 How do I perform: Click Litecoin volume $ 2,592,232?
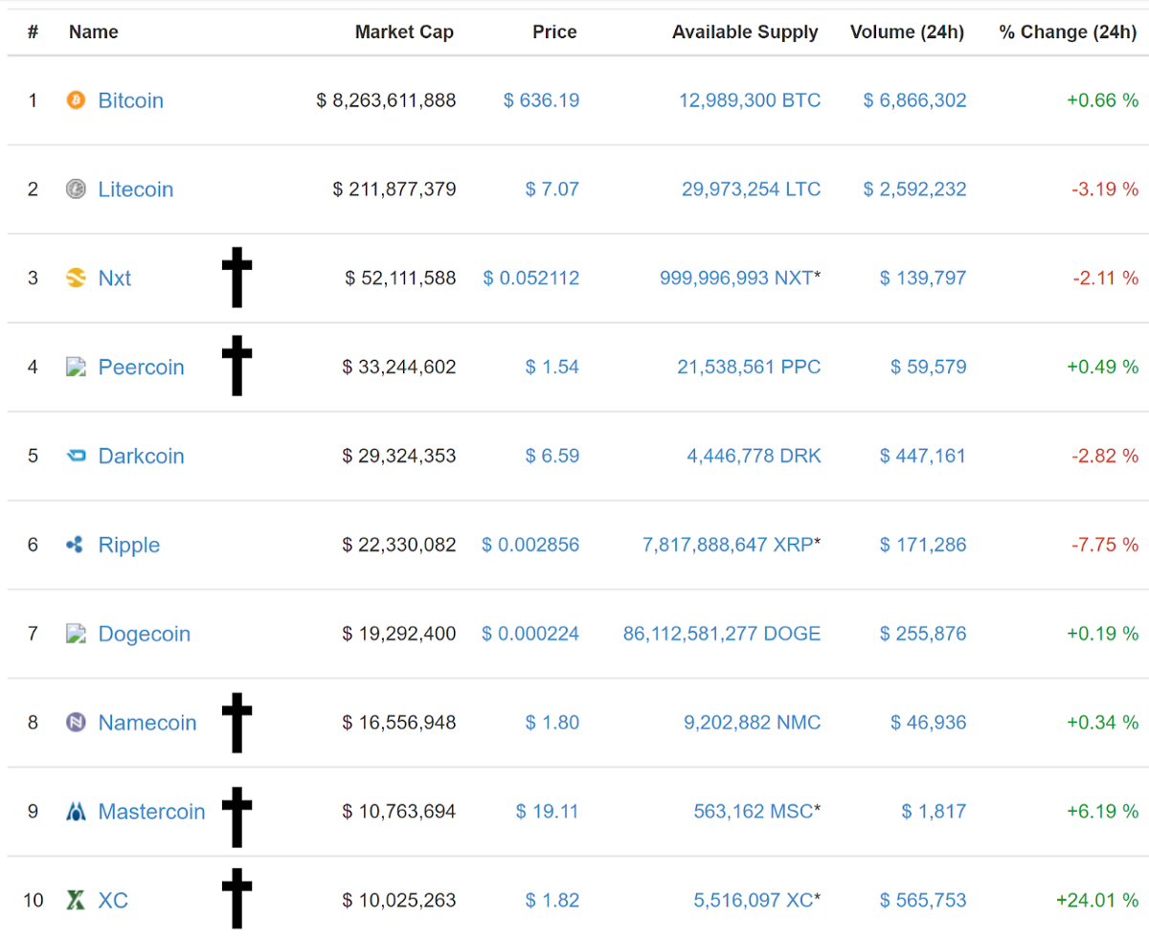[915, 190]
